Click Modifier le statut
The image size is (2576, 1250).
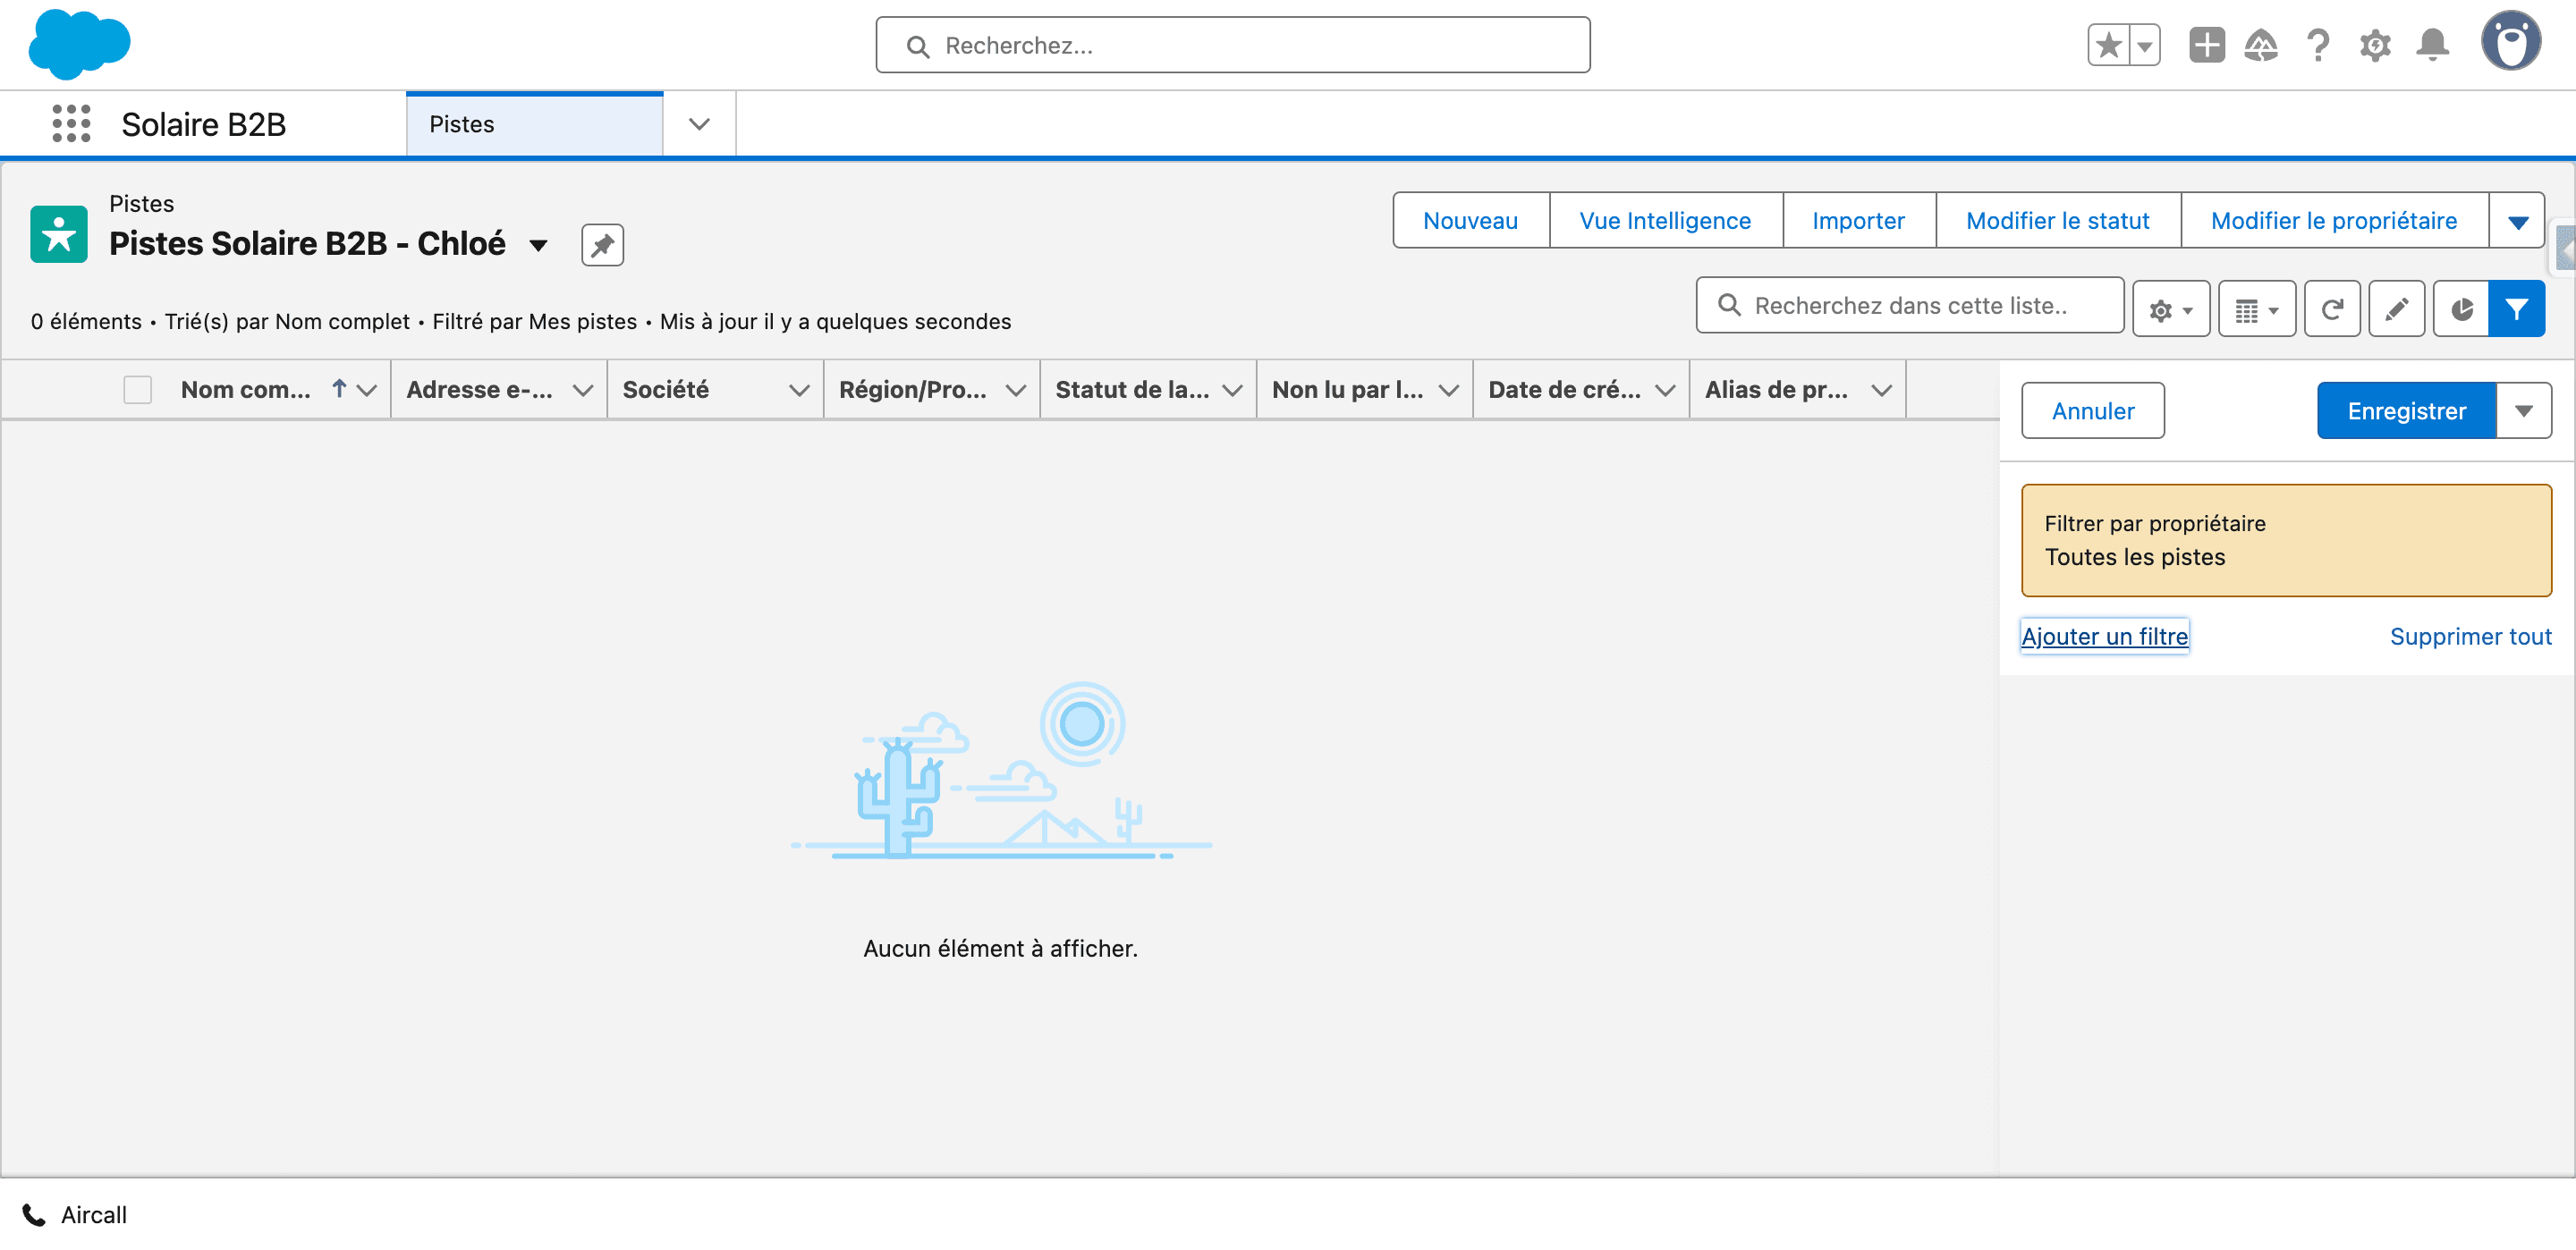[x=2057, y=221]
